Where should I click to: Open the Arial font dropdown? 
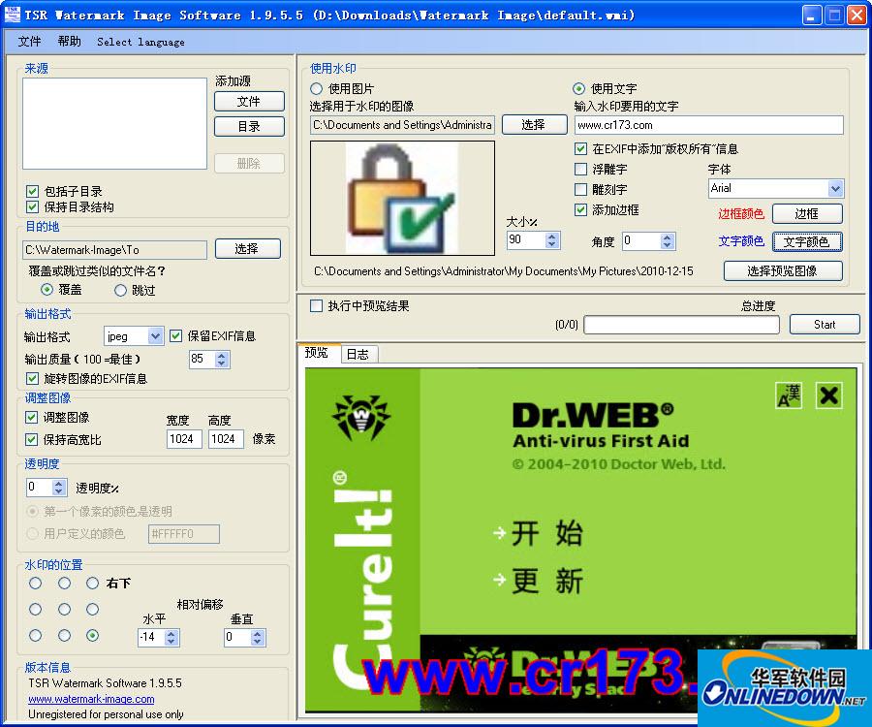pyautogui.click(x=835, y=189)
